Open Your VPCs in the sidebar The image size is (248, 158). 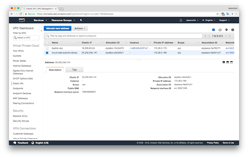click(18, 51)
